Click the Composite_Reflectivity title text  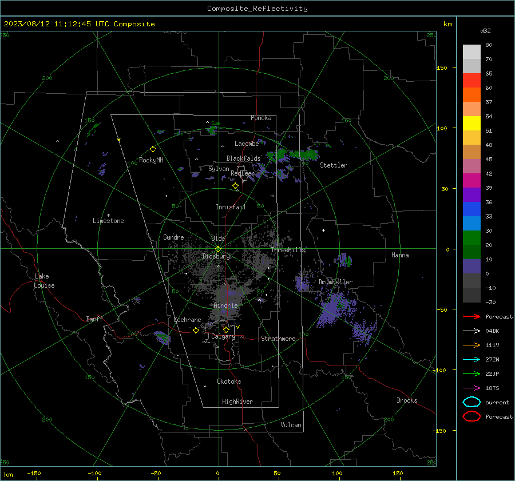click(257, 9)
